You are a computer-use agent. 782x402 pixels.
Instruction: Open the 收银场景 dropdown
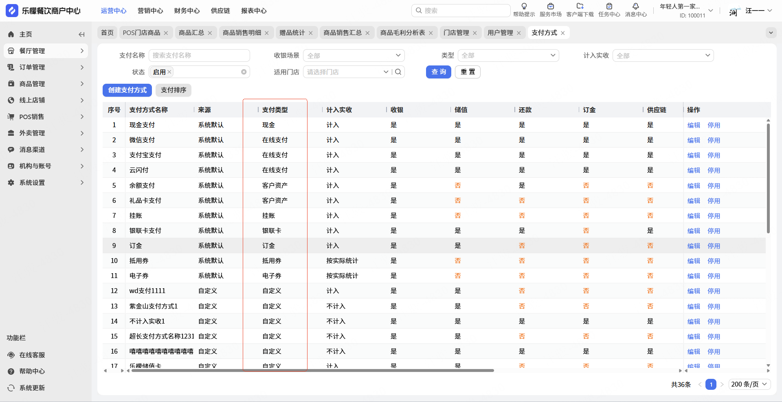354,55
